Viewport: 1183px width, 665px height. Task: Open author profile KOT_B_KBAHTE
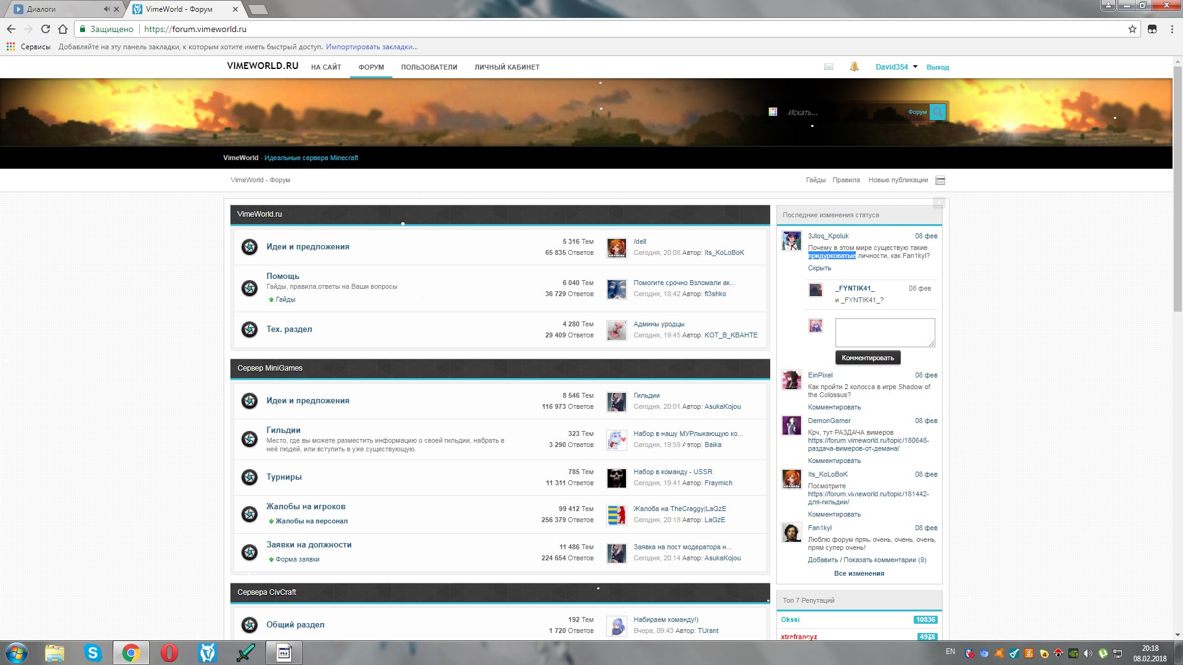731,335
